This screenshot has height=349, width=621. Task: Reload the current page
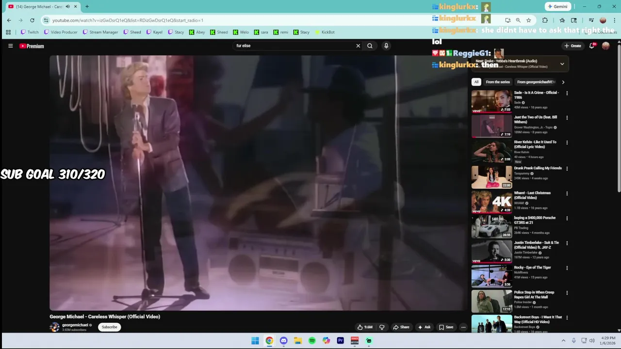32,20
